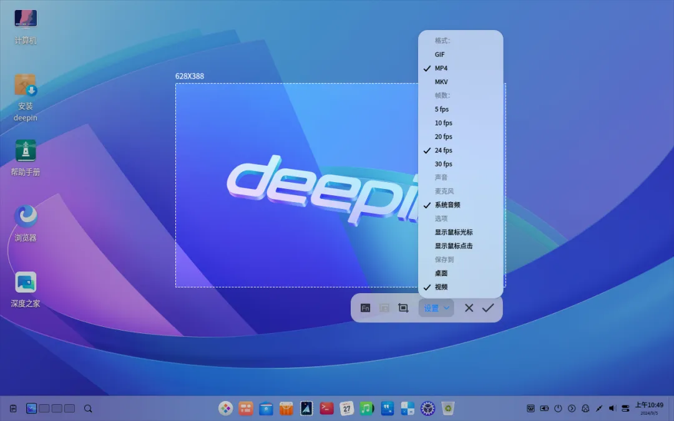This screenshot has height=421, width=674.
Task: Open the blue file manager dock icon
Action: click(266, 408)
